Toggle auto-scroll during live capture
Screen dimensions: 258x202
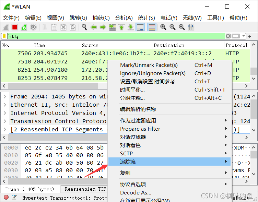(x=140, y=27)
